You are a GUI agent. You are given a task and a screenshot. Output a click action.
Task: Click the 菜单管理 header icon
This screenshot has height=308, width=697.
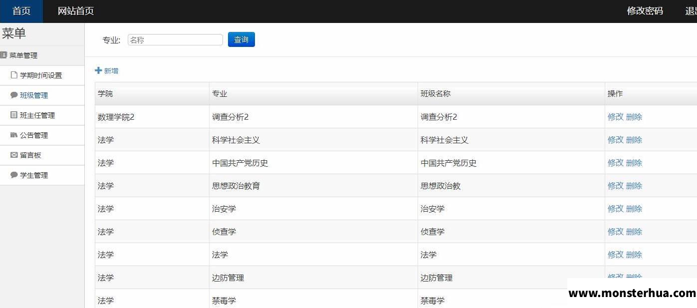[x=3, y=55]
